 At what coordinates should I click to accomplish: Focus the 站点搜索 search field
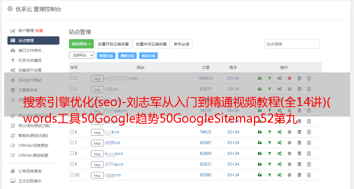(292, 44)
